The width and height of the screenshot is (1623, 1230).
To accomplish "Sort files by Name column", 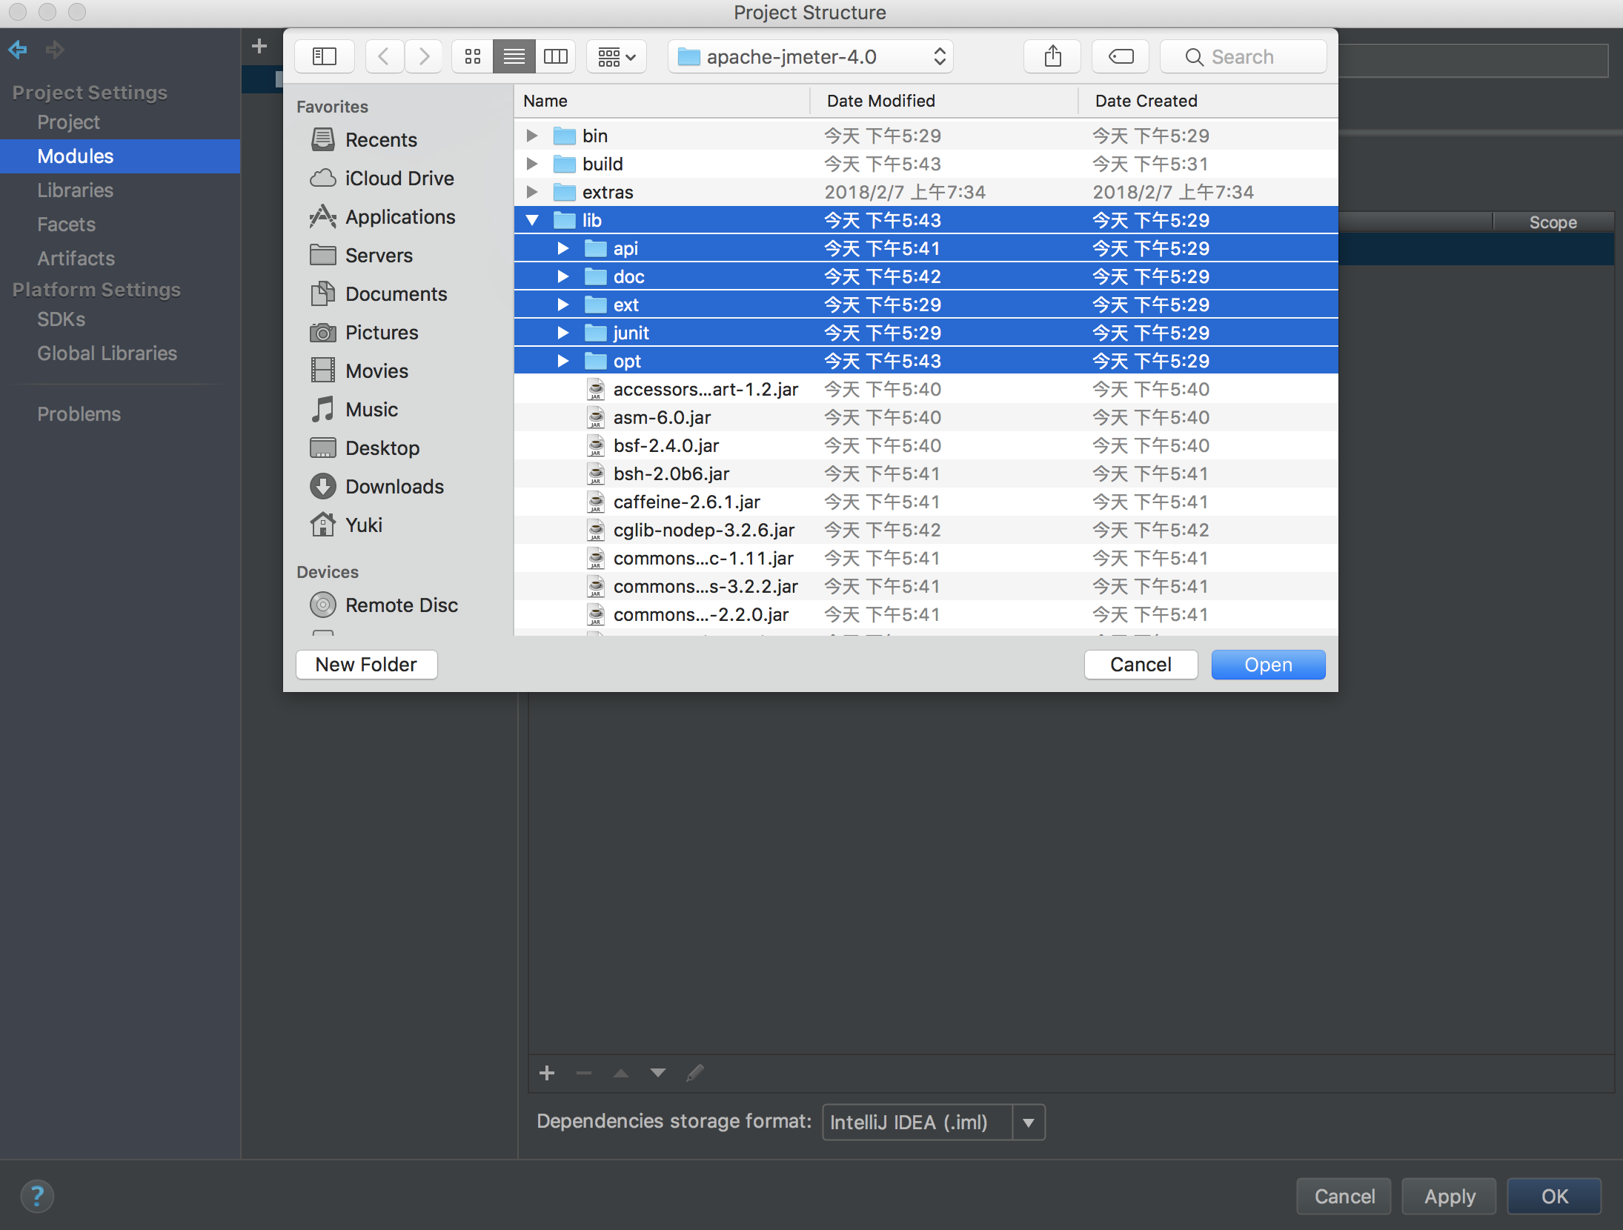I will pos(662,101).
